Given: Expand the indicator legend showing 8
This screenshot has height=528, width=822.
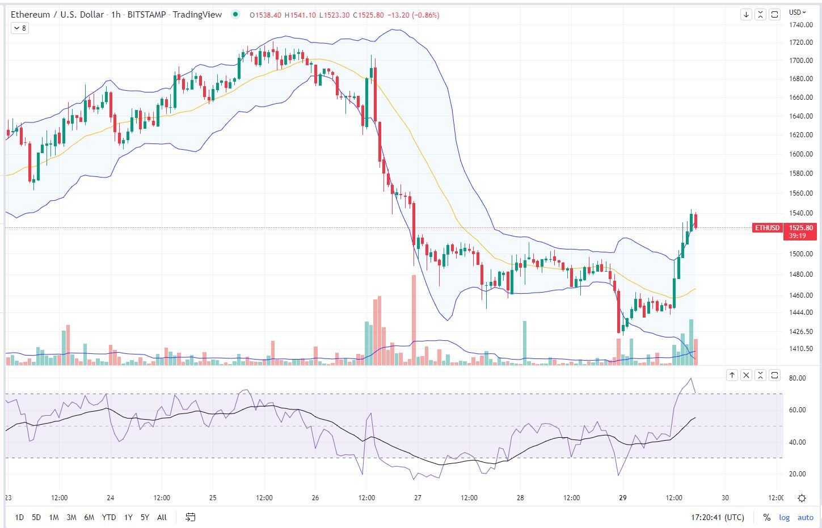Looking at the screenshot, I should tap(19, 28).
